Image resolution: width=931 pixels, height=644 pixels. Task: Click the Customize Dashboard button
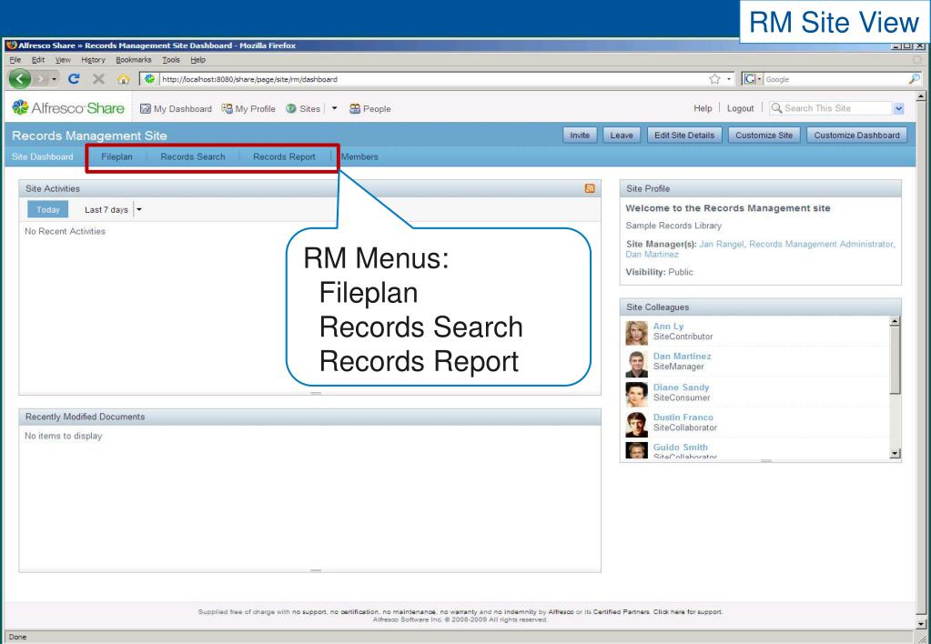click(856, 135)
